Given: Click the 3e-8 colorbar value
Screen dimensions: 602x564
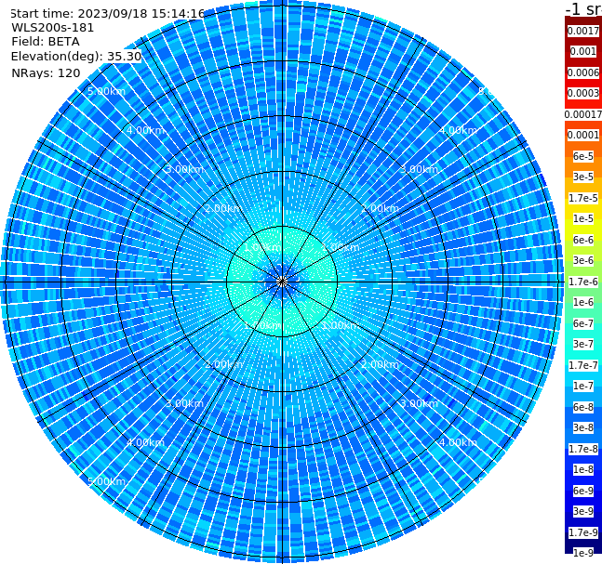Looking at the screenshot, I should 583,427.
